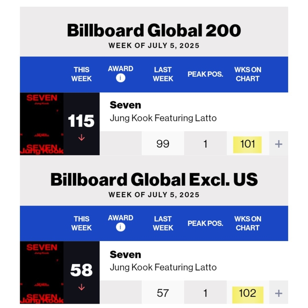Open Seven album cover in Global 200 chart
Viewport: 308px width, 308px height.
(42, 124)
